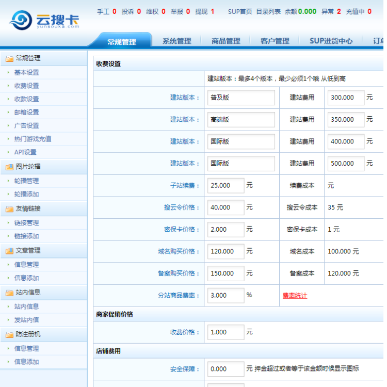Open 站内信息 sub-item link
Viewport: 387px width, 387px height.
pyautogui.click(x=27, y=307)
